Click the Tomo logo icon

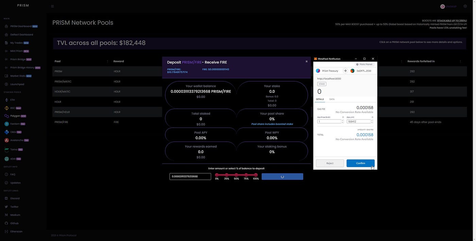click(x=6, y=150)
